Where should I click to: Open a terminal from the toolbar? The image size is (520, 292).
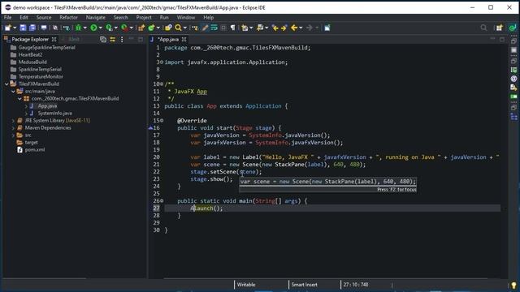pos(44,28)
